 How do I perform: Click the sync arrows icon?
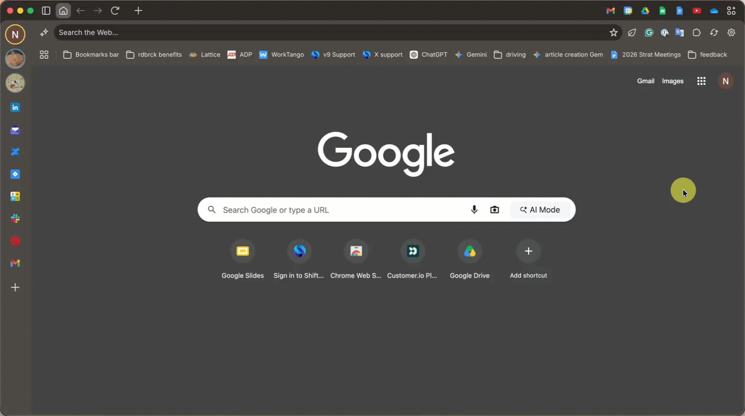pos(714,32)
